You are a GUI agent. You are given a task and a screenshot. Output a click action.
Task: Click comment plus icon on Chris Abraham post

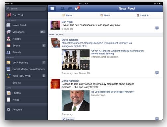157,119
